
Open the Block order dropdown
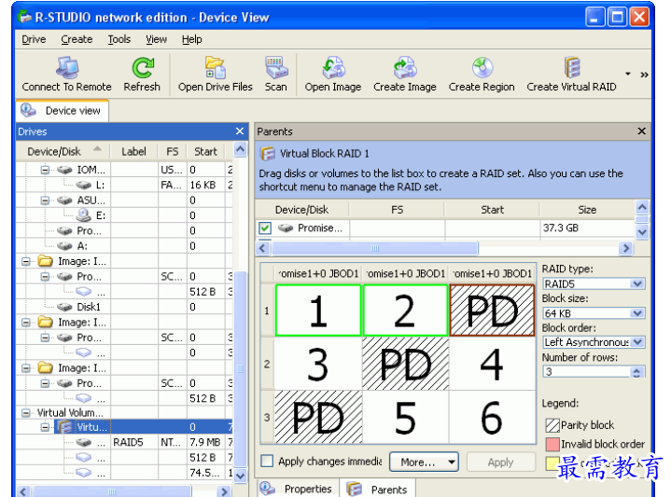point(637,342)
